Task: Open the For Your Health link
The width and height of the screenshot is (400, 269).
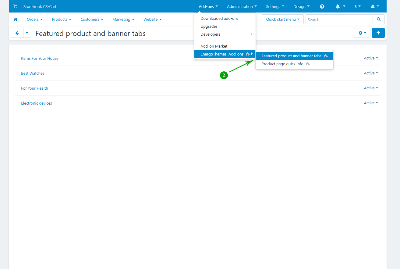Action: [x=34, y=88]
